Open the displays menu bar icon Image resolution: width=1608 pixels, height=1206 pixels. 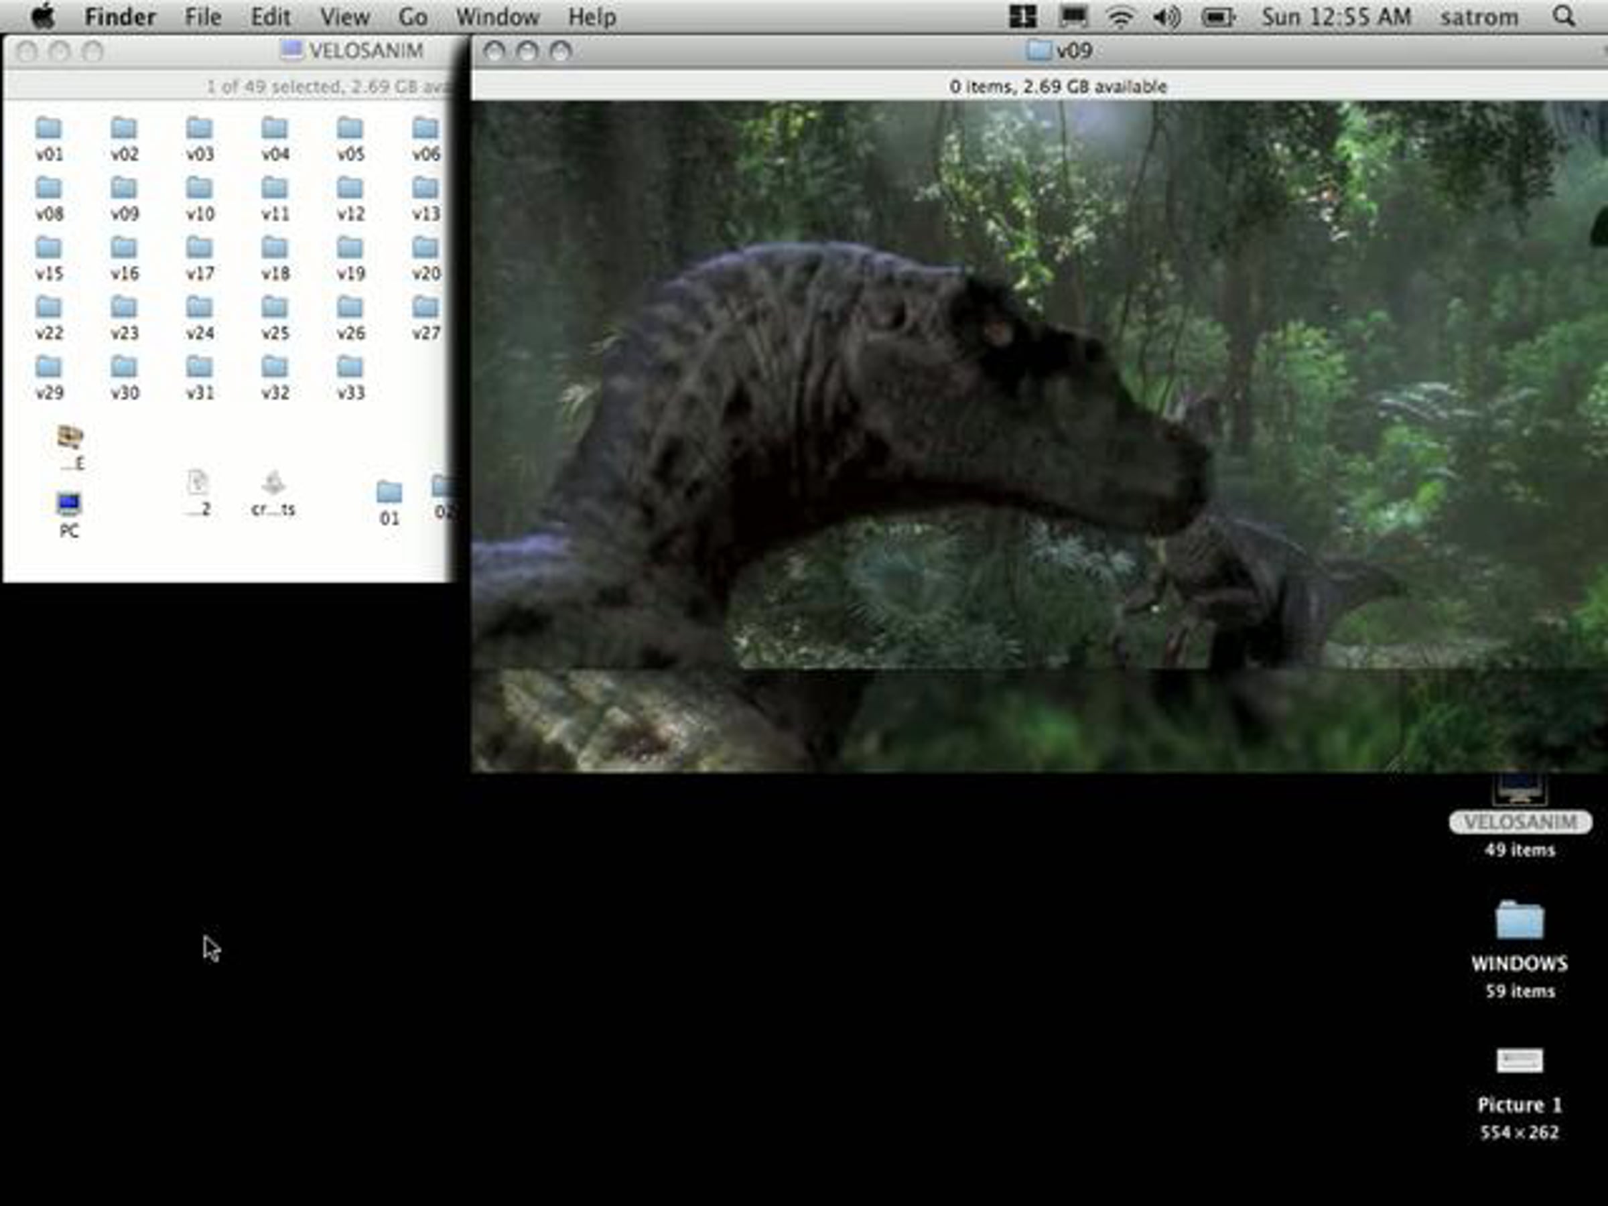[1074, 17]
